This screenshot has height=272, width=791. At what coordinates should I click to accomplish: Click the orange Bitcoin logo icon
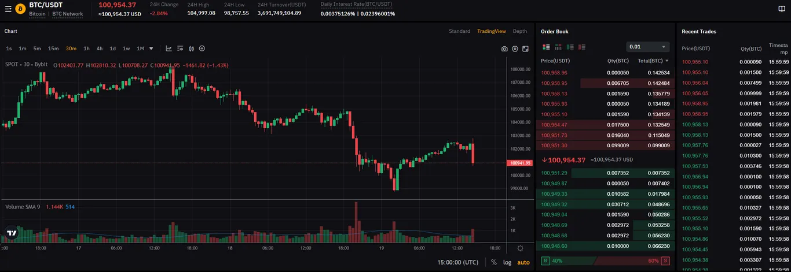[x=20, y=9]
